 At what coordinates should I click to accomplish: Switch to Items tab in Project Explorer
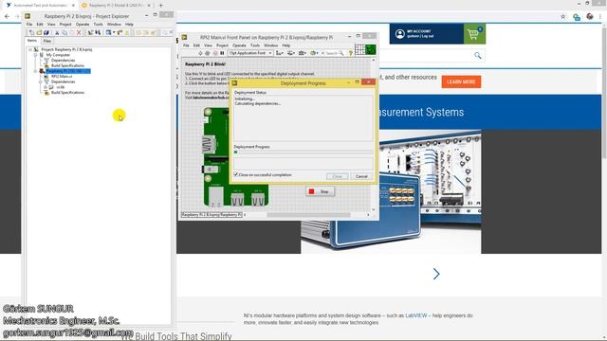click(x=32, y=41)
